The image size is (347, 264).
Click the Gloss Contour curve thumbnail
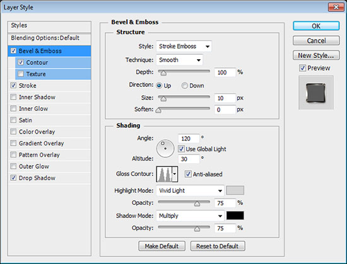pos(164,175)
